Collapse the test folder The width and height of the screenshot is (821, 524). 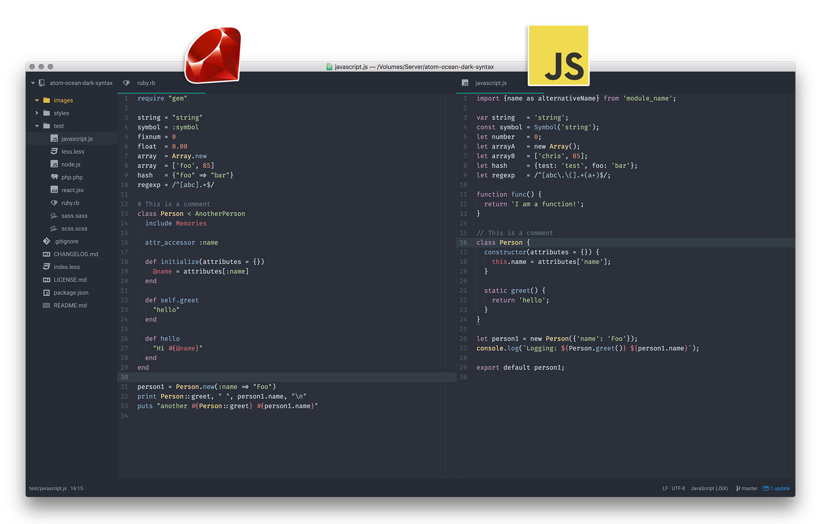pyautogui.click(x=37, y=126)
